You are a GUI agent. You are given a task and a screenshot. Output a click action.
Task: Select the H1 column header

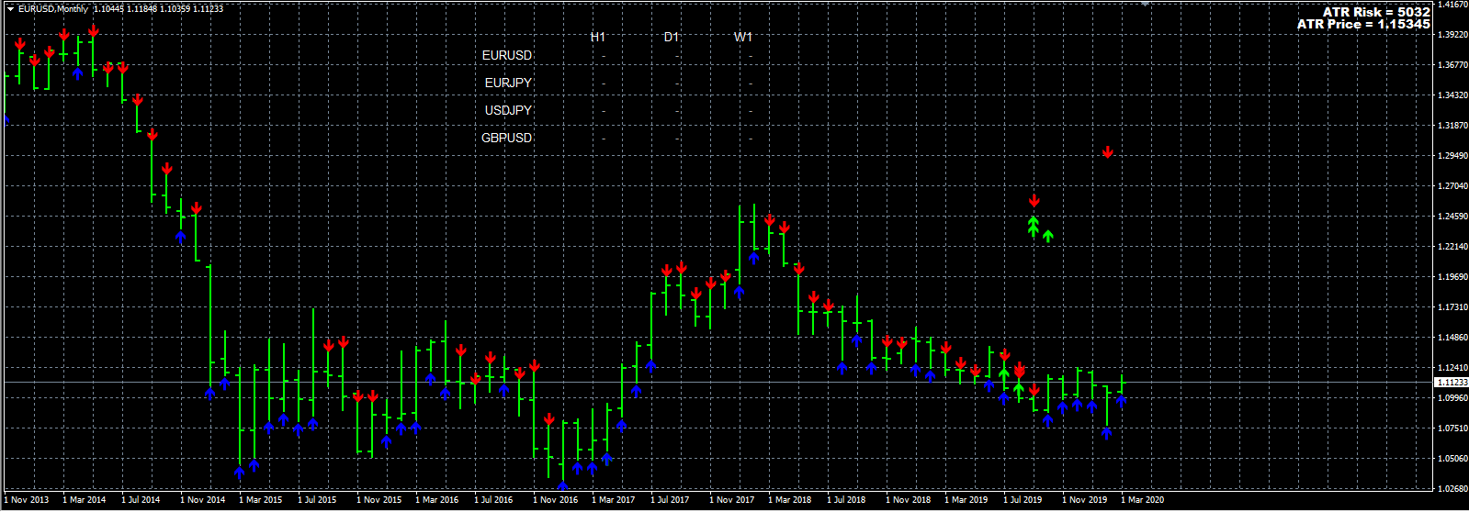point(598,37)
